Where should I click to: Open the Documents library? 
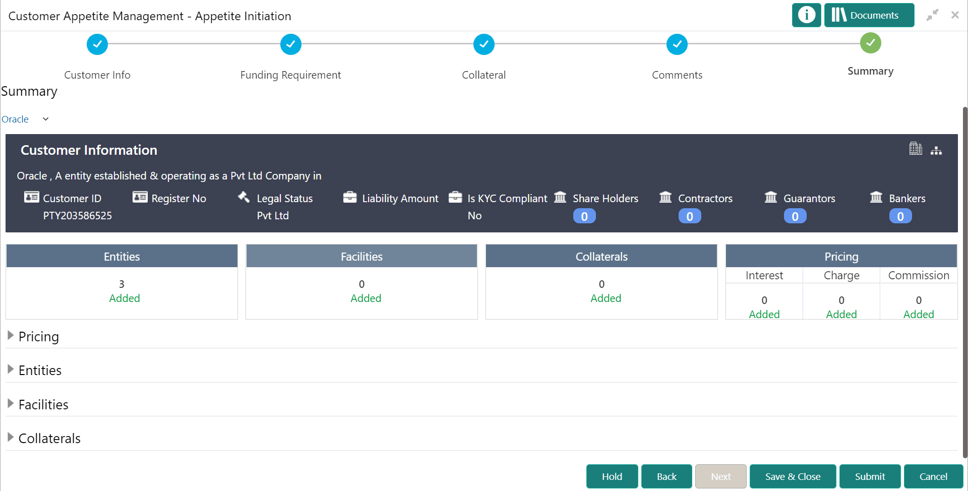point(869,15)
